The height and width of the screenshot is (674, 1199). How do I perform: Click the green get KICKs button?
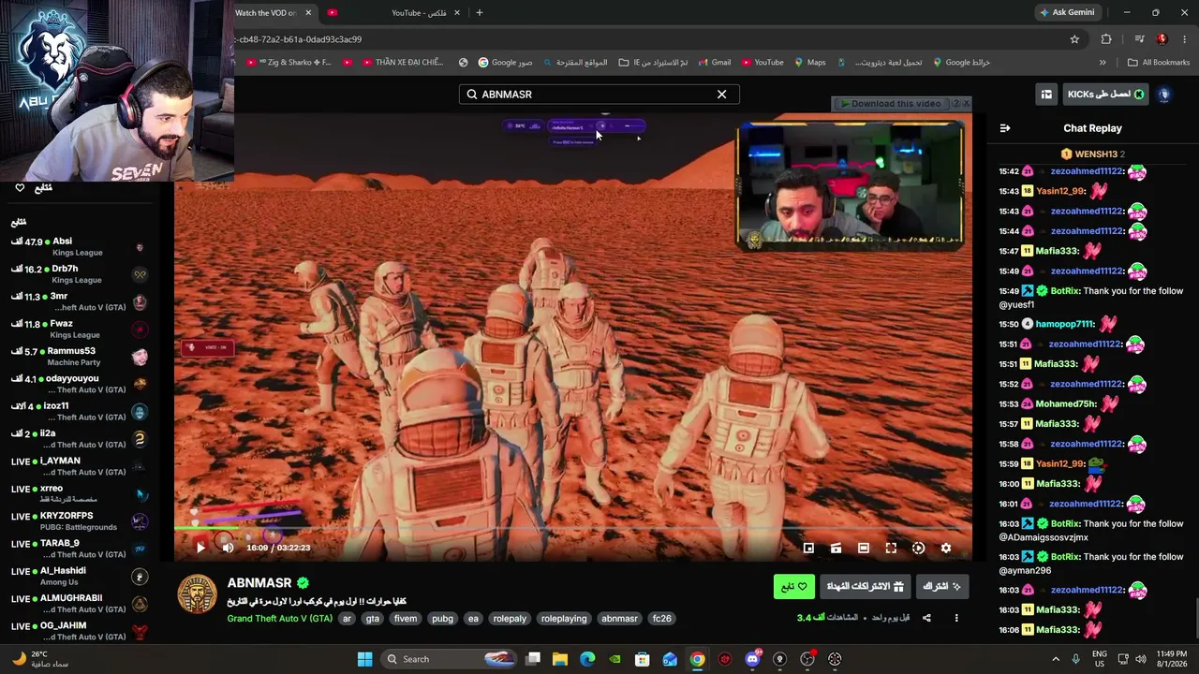point(1105,95)
